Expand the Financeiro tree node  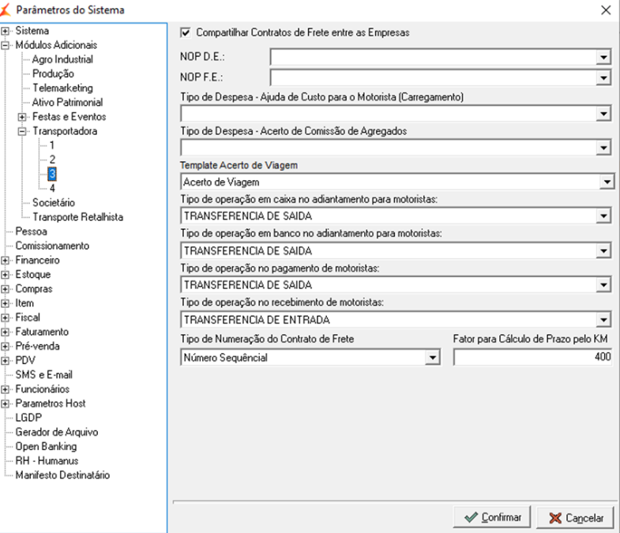click(6, 260)
